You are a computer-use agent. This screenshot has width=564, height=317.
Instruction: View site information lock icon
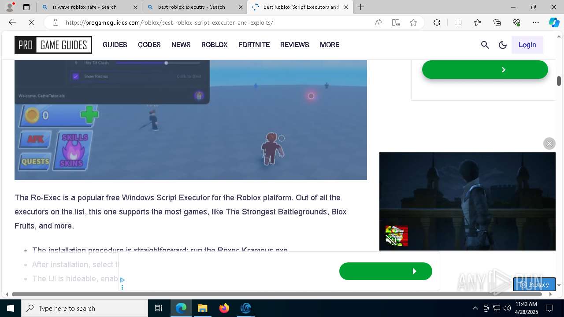click(55, 22)
